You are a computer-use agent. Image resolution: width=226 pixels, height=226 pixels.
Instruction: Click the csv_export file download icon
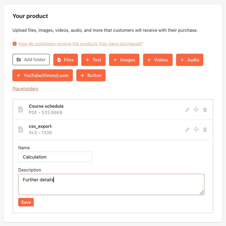[x=21, y=129]
